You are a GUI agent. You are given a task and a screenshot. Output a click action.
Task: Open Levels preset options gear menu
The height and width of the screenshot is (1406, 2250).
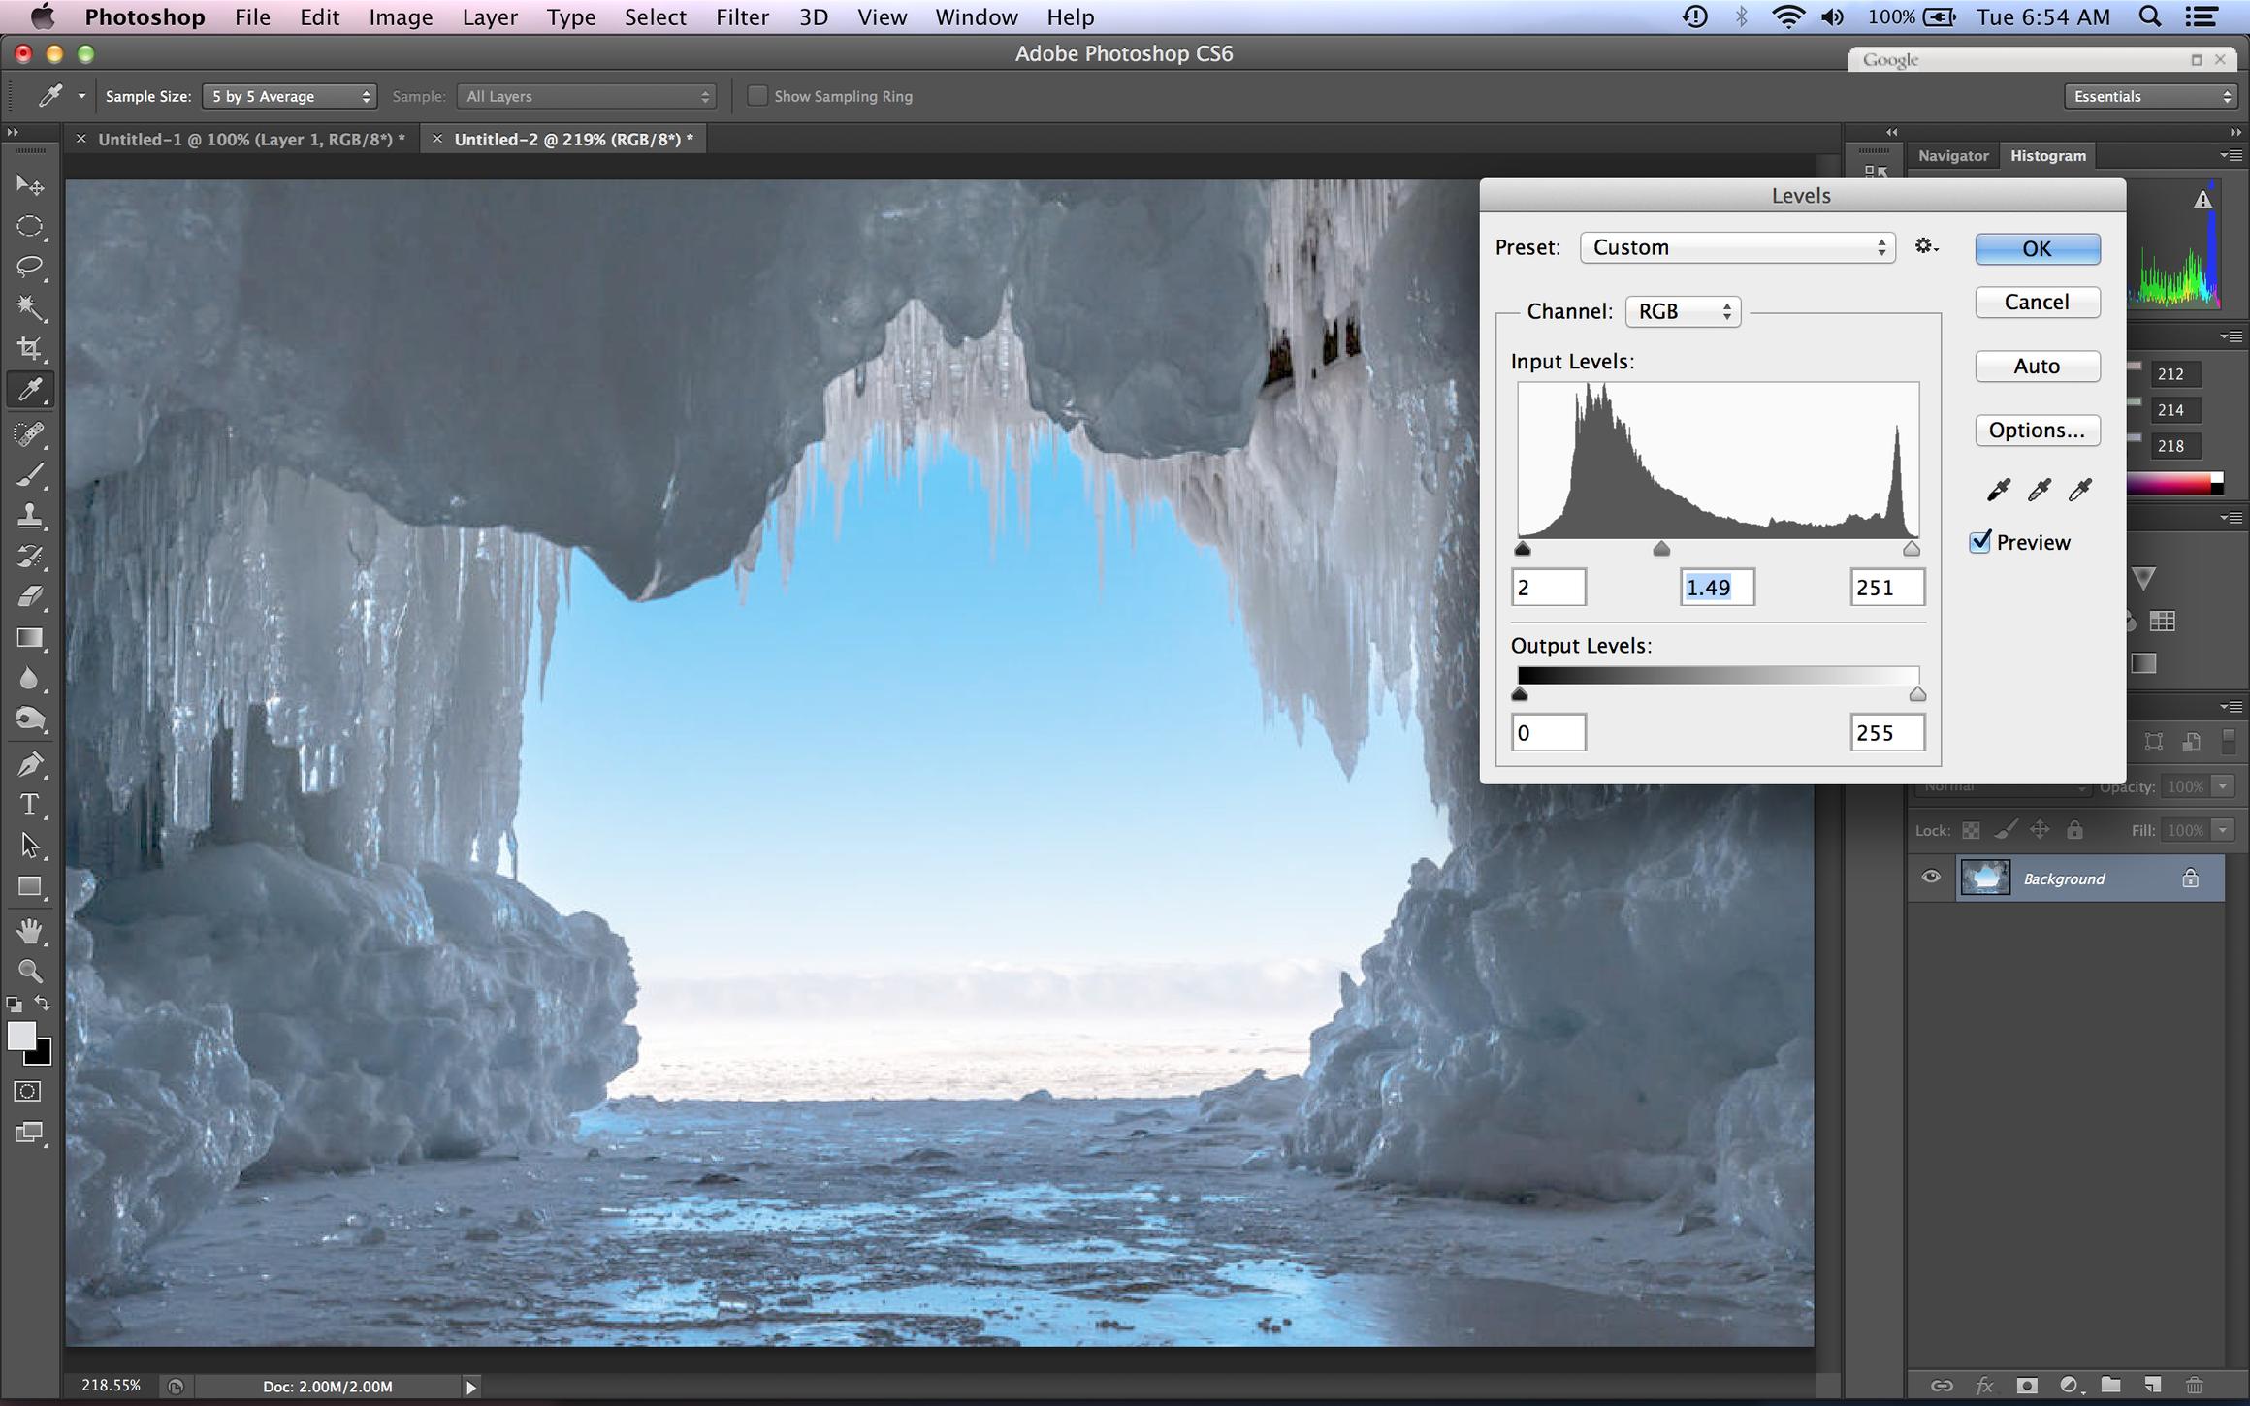(1925, 246)
